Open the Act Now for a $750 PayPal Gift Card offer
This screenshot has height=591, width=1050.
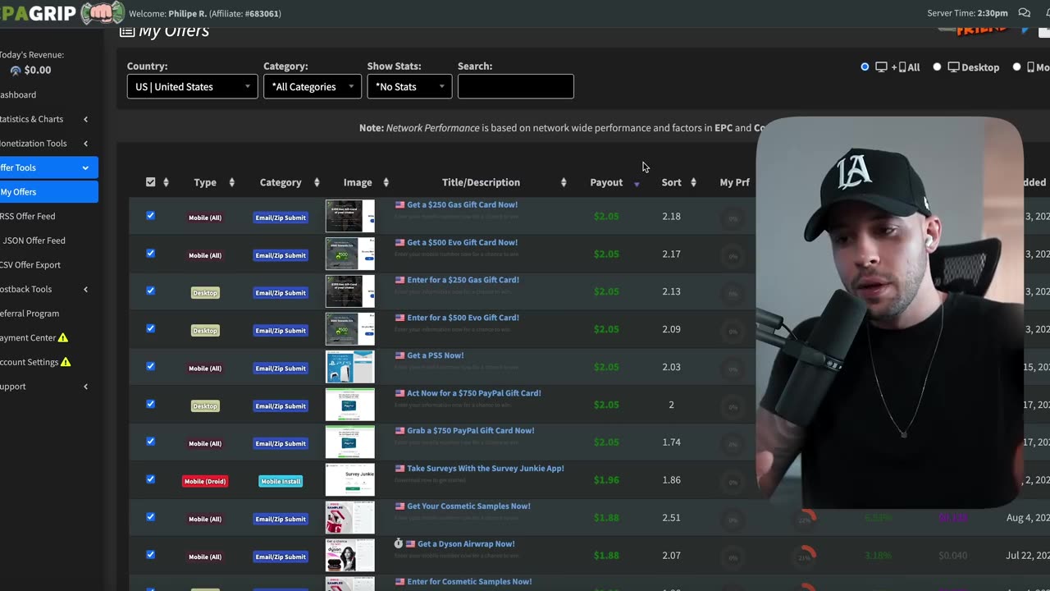tap(474, 393)
